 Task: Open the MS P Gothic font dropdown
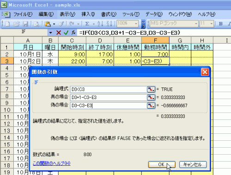(x=196, y=24)
